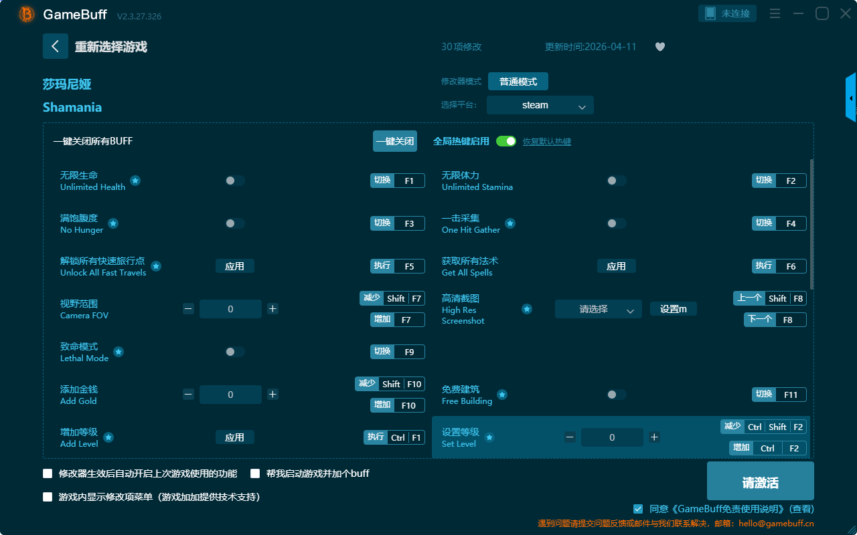Click the phone connection status icon
The image size is (857, 535).
pyautogui.click(x=710, y=13)
